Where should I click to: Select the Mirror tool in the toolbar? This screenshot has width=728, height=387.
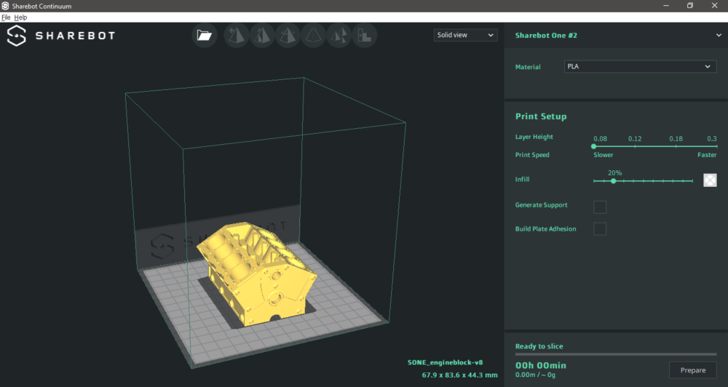point(313,35)
